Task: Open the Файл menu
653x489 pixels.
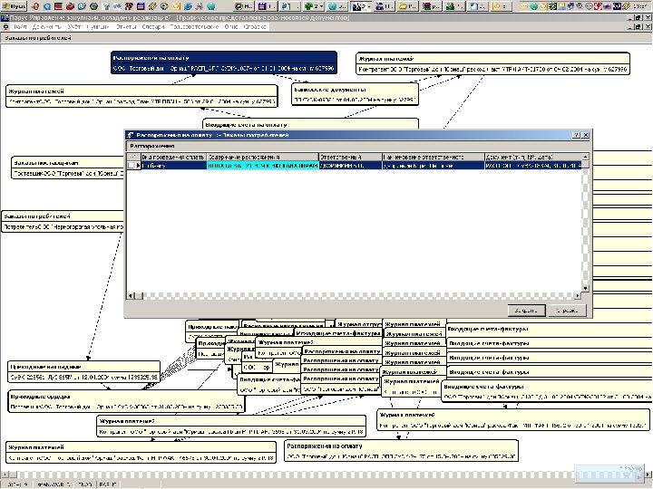Action: click(20, 26)
